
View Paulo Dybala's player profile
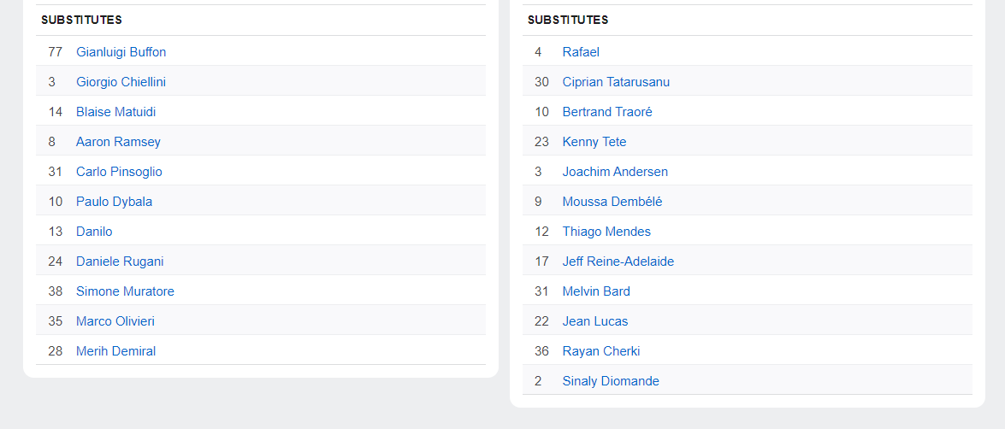point(114,202)
